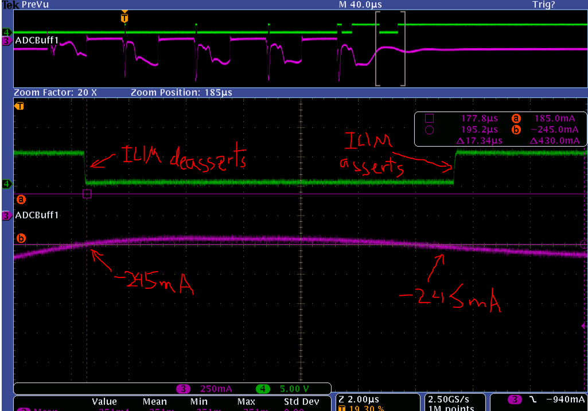Click the orange a icon in readout box
The image size is (588, 411).
click(516, 119)
